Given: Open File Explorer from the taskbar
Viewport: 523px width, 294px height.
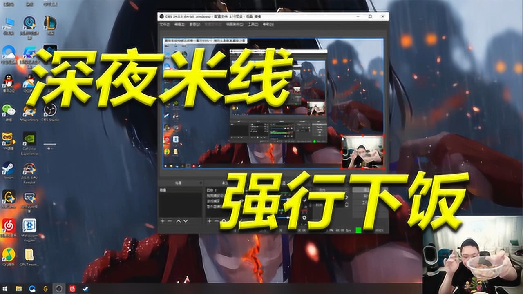Looking at the screenshot, I should point(19,288).
